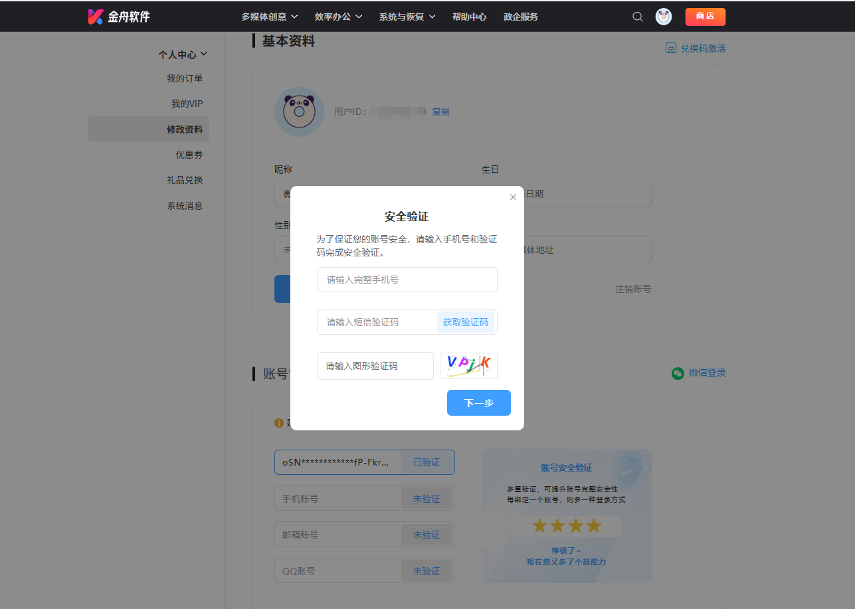This screenshot has width=855, height=609.
Task: Refresh the captcha image in dialog
Action: click(468, 365)
